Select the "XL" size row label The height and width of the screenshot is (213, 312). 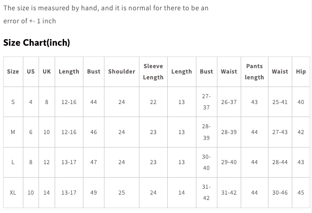tap(13, 192)
